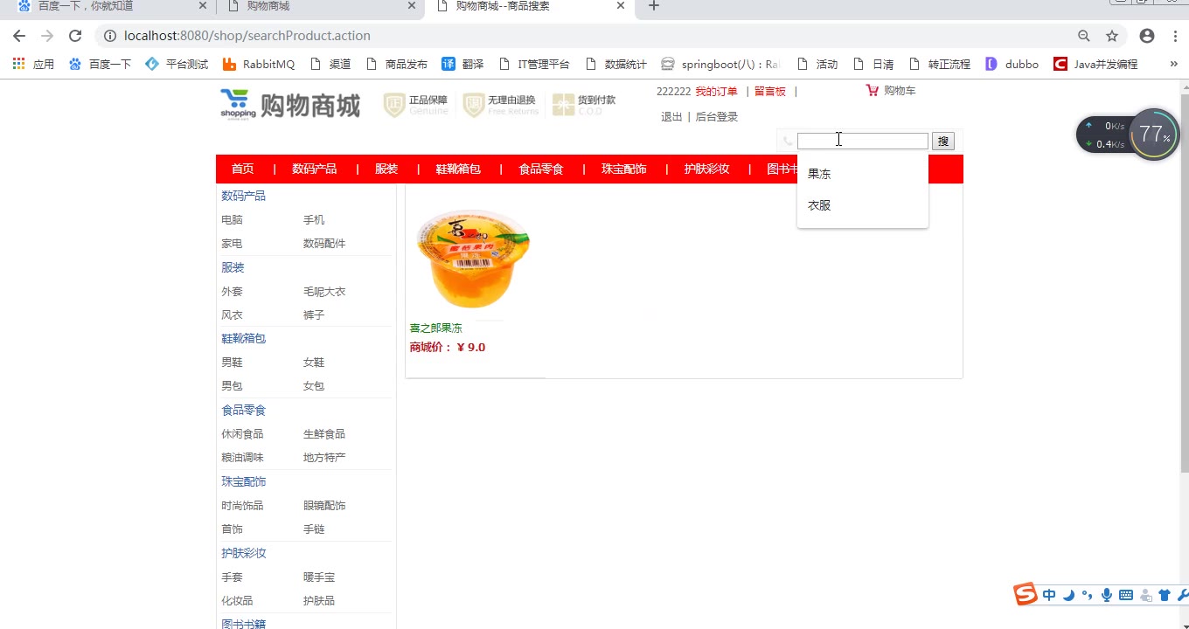Open the 眼镜配饰 subcategory
1189x629 pixels.
click(324, 506)
